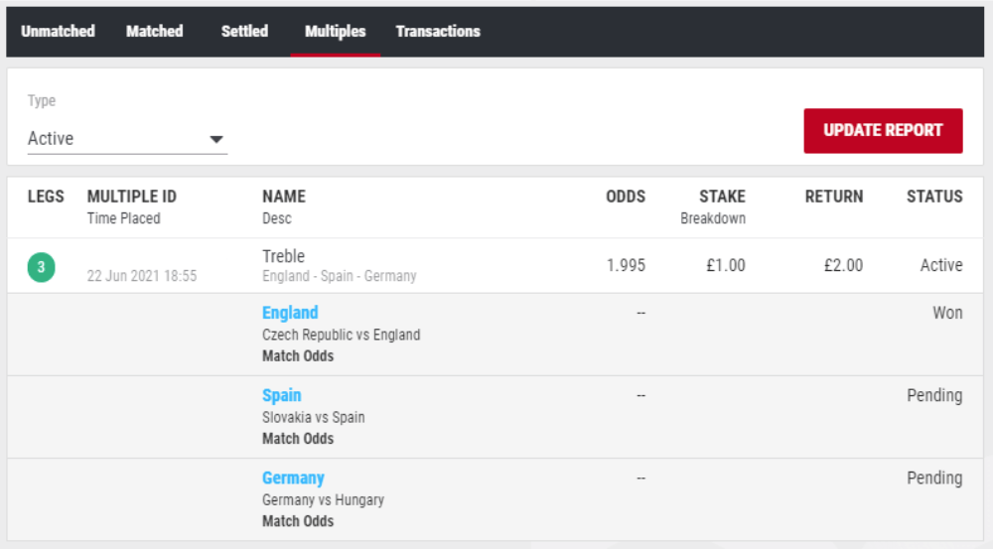Switch to the Unmatched tab
993x549 pixels.
point(58,32)
